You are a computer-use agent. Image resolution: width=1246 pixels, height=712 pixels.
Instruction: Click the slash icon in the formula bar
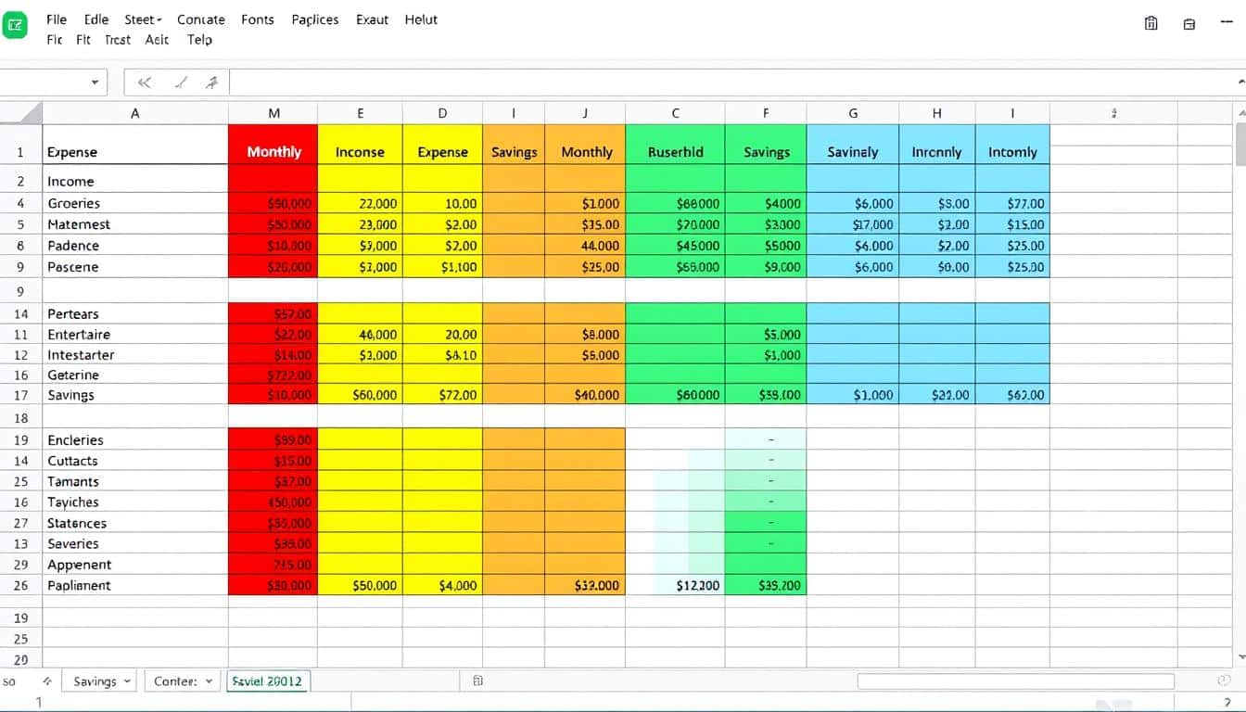click(x=182, y=83)
